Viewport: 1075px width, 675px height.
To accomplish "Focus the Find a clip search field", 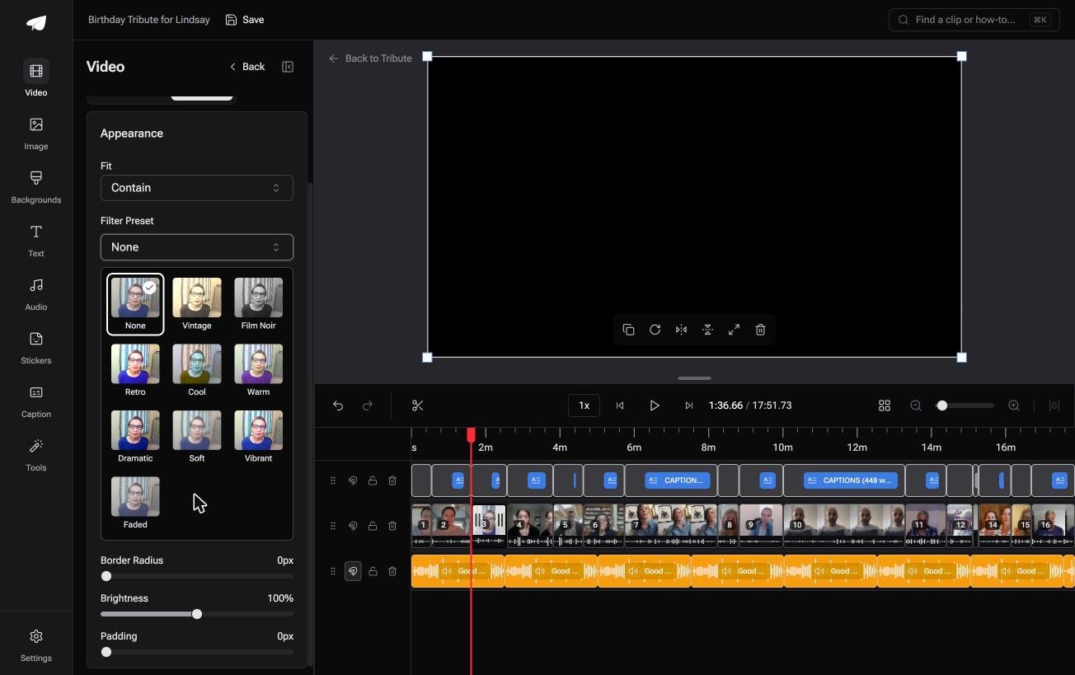I will pos(974,20).
